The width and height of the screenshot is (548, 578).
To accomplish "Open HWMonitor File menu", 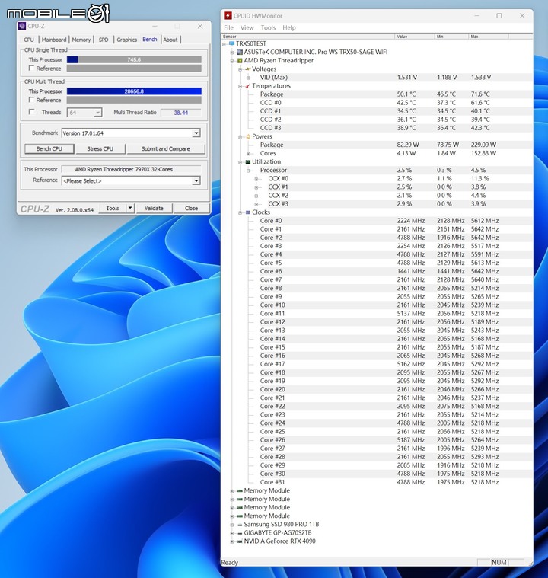I will click(x=228, y=27).
